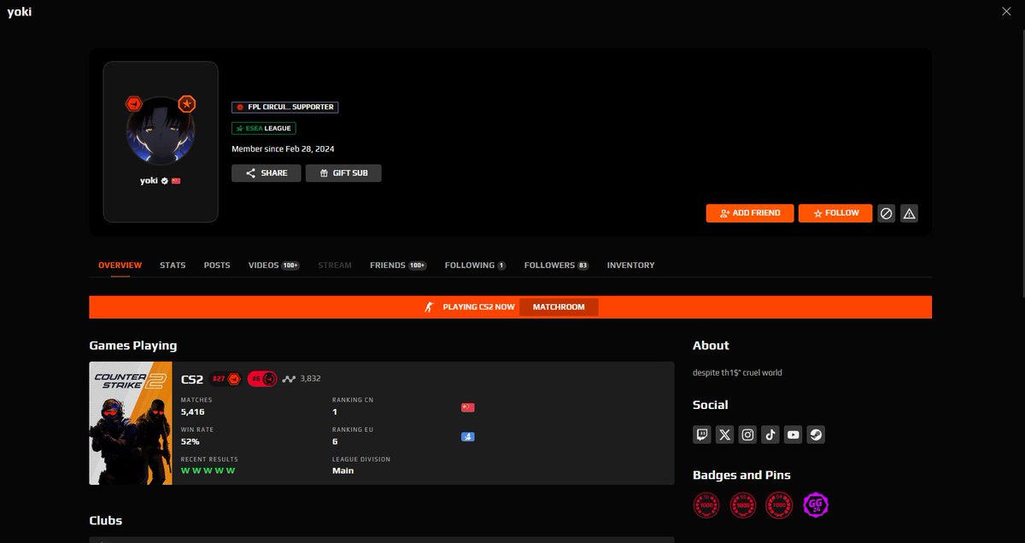
Task: Click the purple GG 24 badge
Action: click(x=816, y=505)
